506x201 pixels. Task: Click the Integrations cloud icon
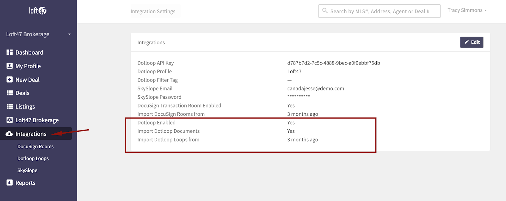(9, 134)
